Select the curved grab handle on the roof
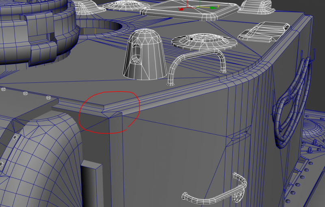The height and width of the screenshot is (207, 325). point(197,67)
